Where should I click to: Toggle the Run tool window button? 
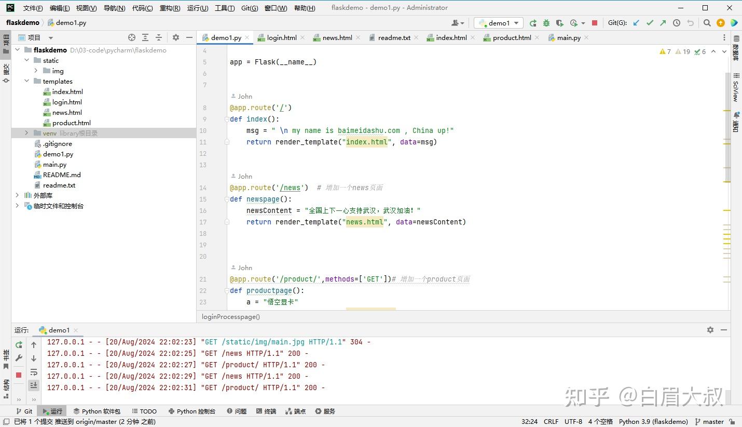click(52, 411)
